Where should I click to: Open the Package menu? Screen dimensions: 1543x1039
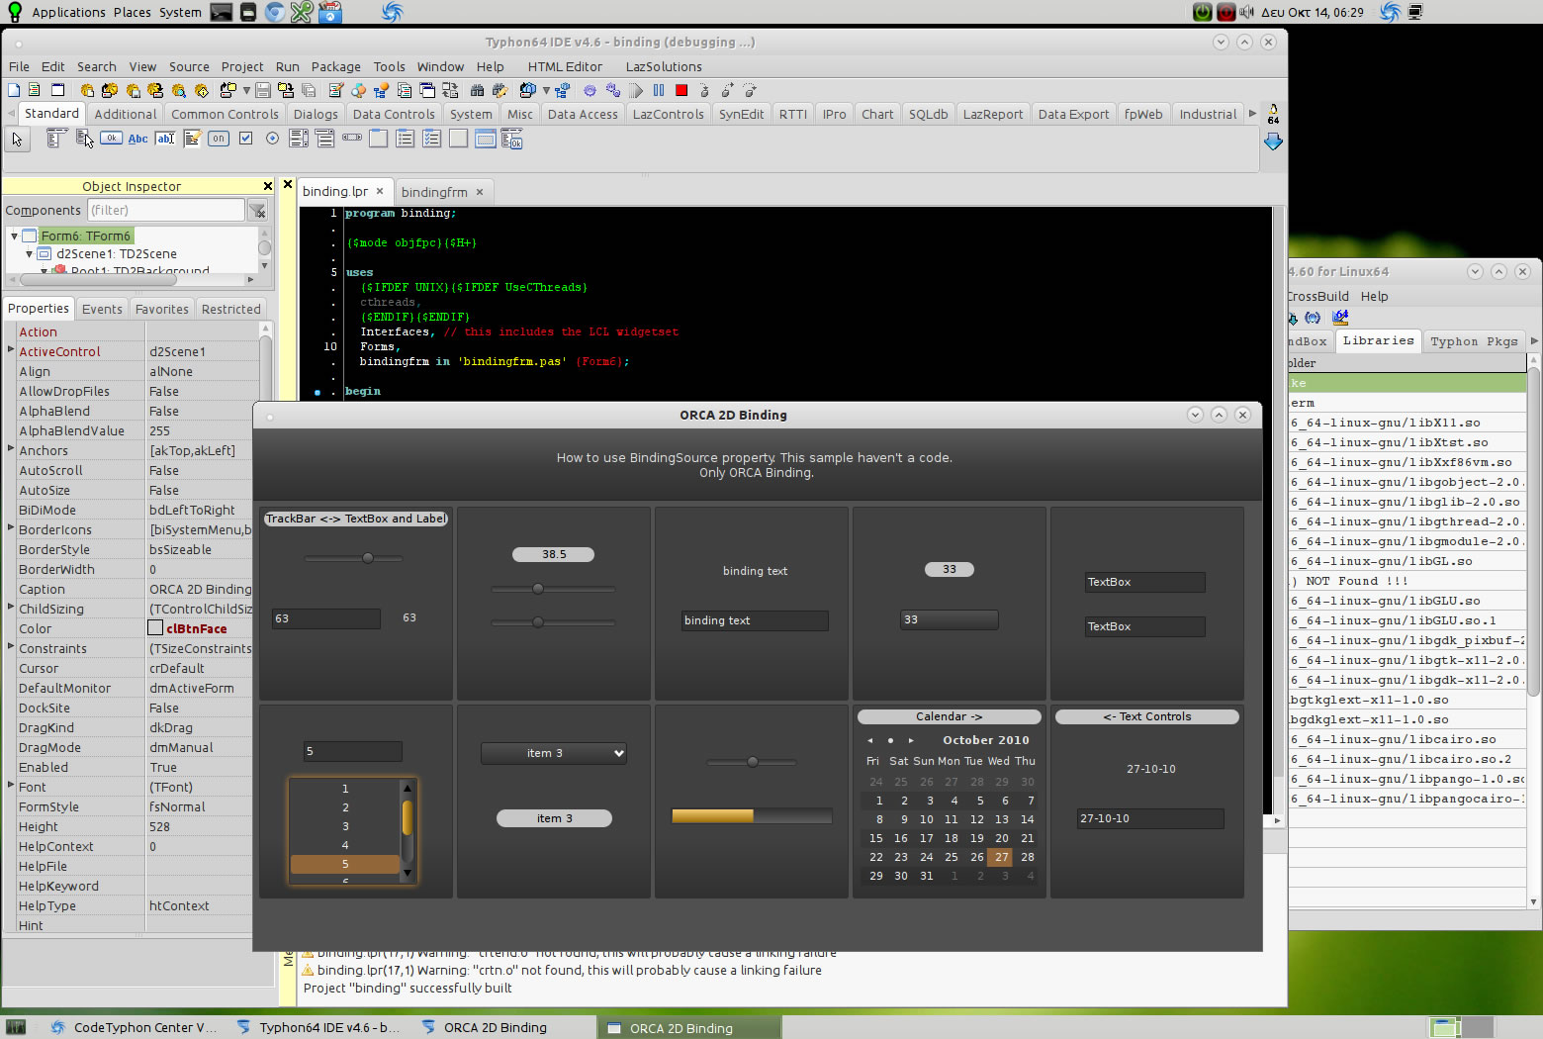pos(335,66)
